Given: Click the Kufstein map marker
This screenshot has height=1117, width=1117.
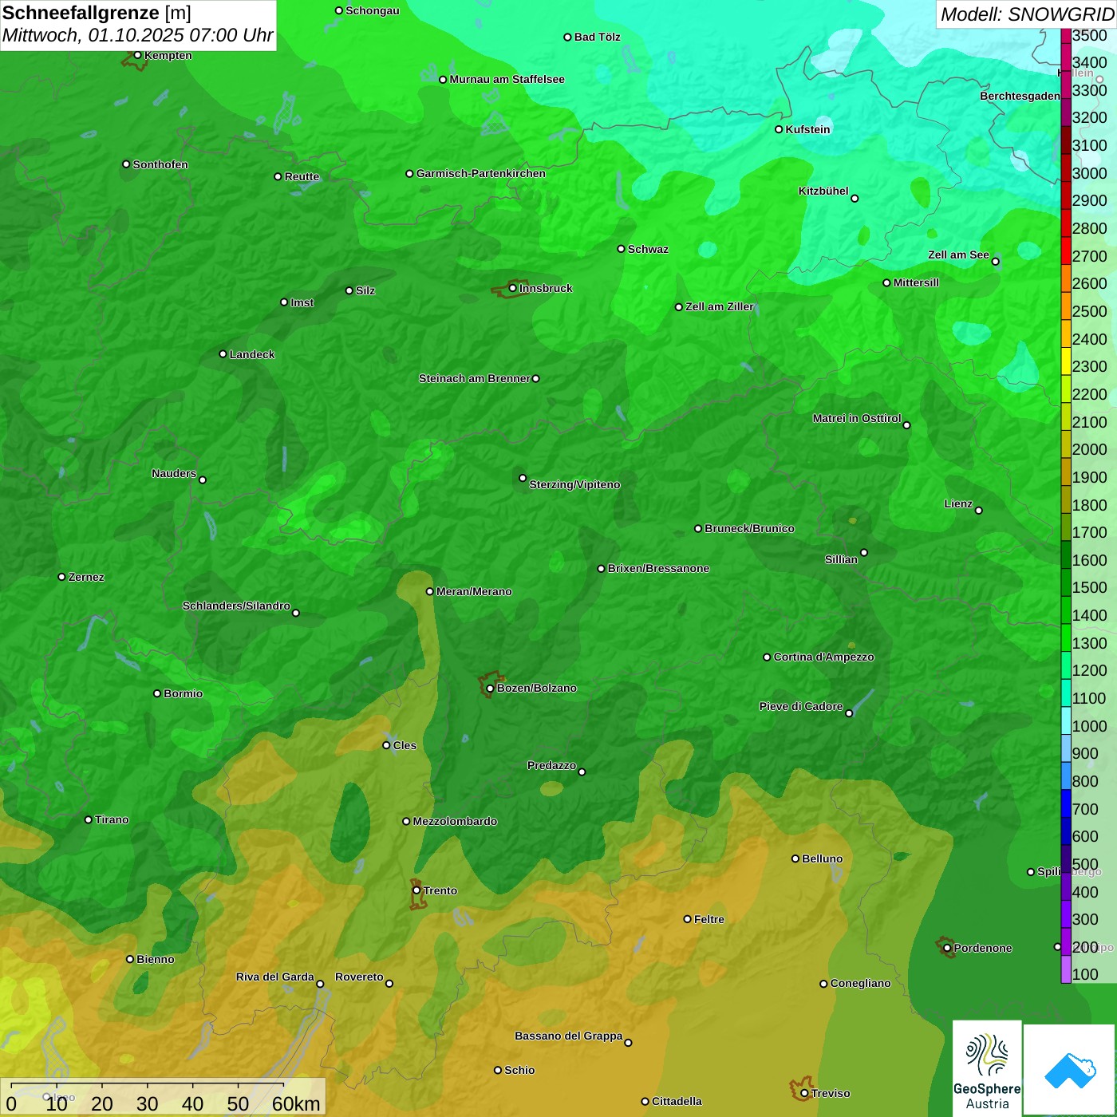Looking at the screenshot, I should (779, 129).
